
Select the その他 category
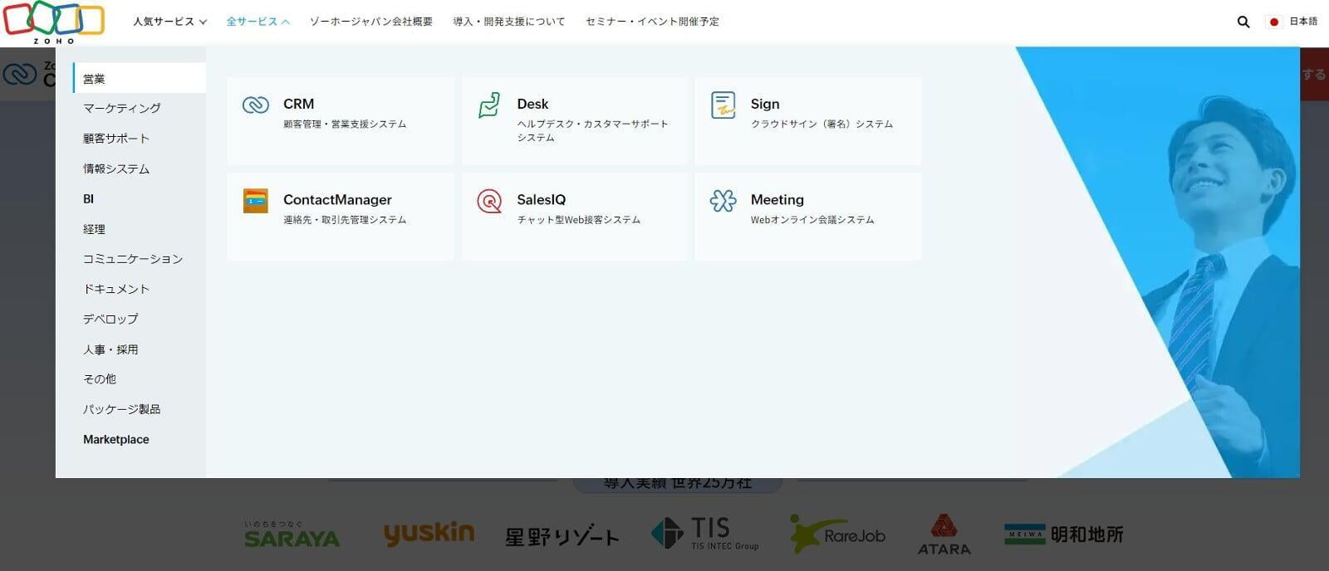[x=100, y=379]
